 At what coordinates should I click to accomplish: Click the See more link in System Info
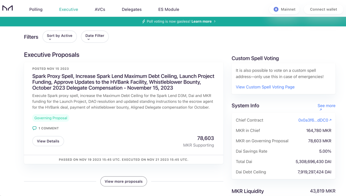326,106
